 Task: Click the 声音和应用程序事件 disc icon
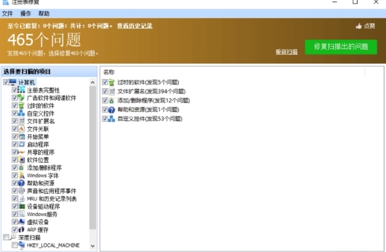click(21, 191)
